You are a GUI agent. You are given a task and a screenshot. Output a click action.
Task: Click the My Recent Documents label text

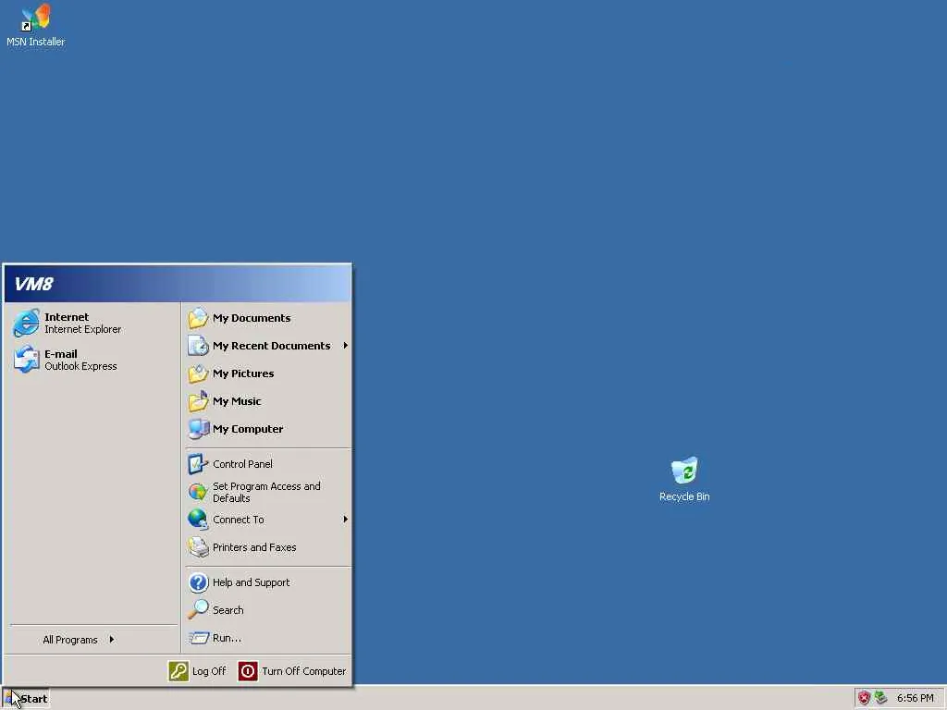[271, 346]
